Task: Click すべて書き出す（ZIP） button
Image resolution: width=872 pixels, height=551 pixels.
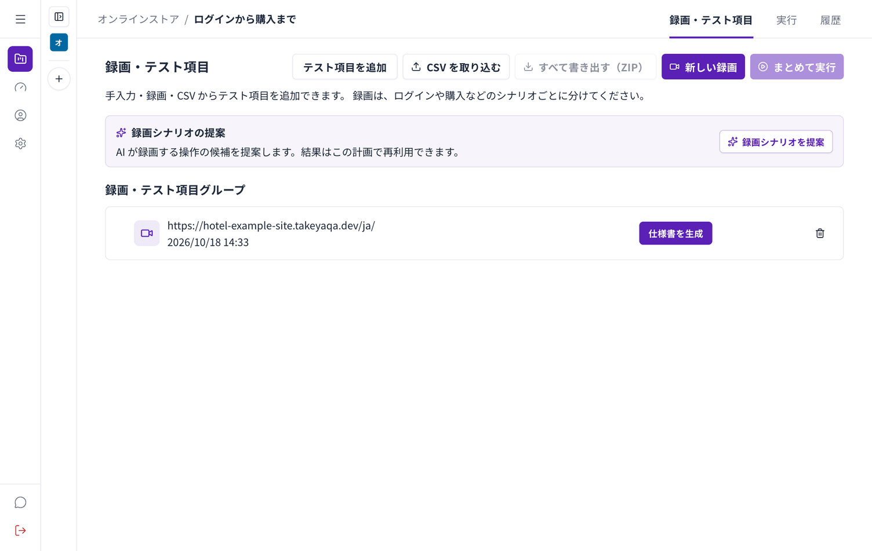Action: coord(586,67)
